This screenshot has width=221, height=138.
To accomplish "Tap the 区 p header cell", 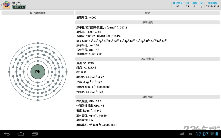I will point(202,5).
